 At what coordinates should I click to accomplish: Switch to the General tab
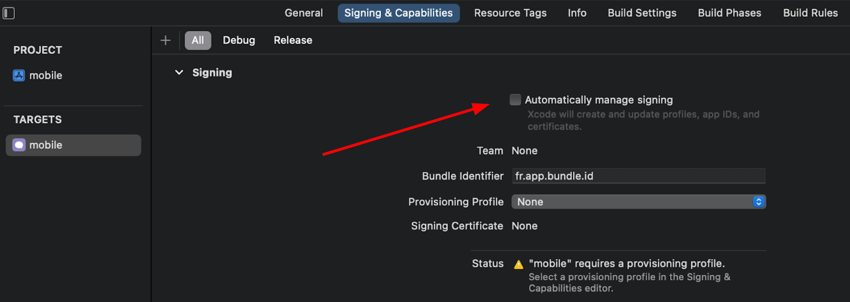[304, 13]
